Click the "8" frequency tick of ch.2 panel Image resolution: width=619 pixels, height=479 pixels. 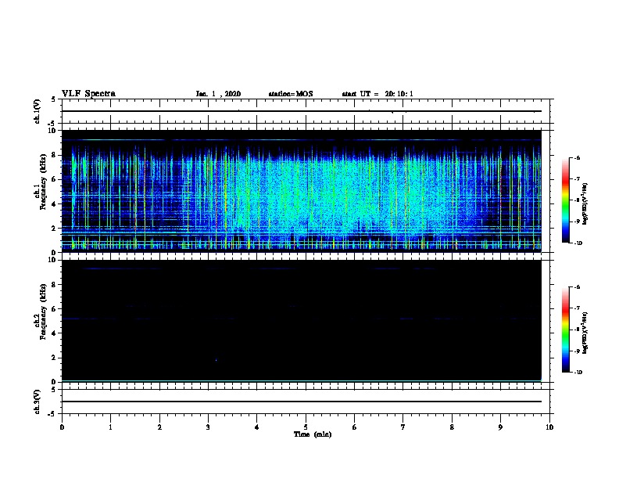coord(54,285)
